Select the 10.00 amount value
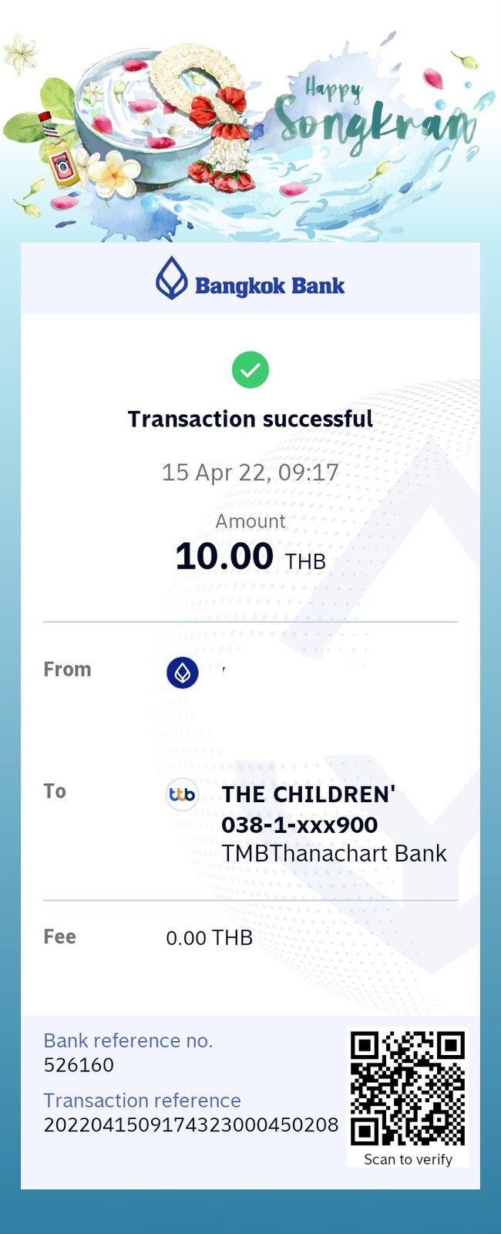The height and width of the screenshot is (1234, 501). tap(224, 556)
